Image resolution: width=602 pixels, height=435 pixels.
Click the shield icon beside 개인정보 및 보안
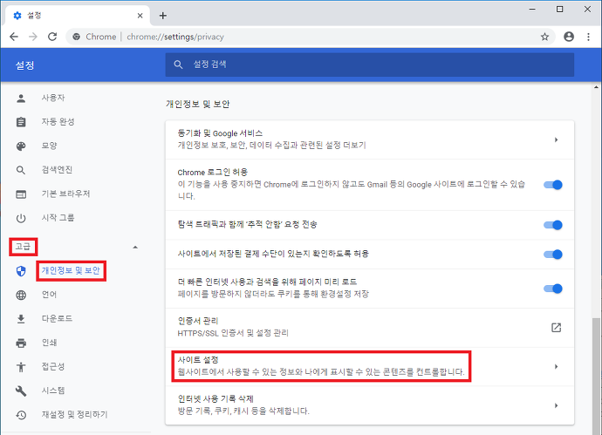point(21,271)
